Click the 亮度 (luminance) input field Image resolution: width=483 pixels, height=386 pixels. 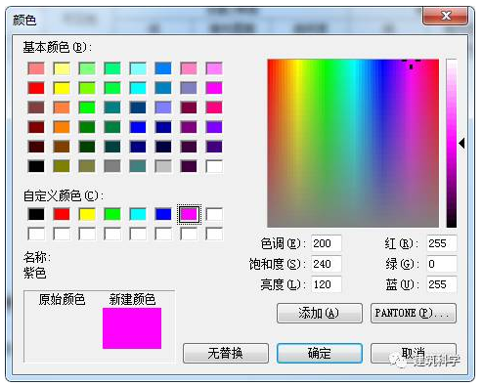[327, 284]
